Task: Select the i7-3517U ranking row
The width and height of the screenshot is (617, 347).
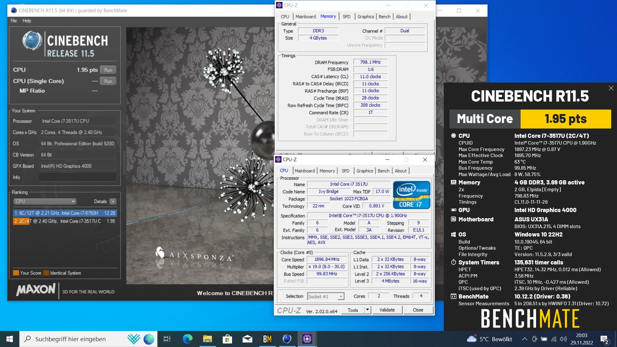Action: tap(65, 221)
